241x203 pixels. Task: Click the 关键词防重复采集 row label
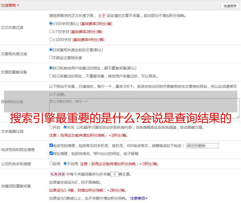tap(16, 186)
